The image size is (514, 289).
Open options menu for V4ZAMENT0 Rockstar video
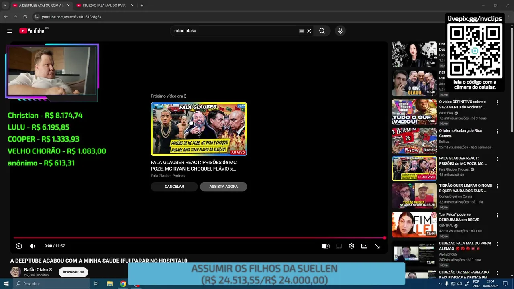(497, 103)
